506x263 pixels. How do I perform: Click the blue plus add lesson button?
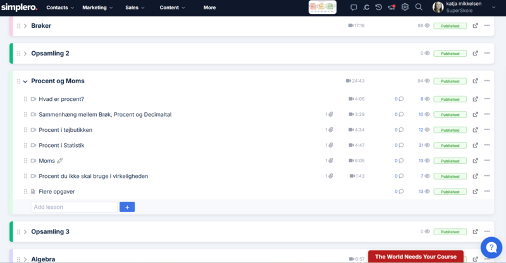(127, 207)
